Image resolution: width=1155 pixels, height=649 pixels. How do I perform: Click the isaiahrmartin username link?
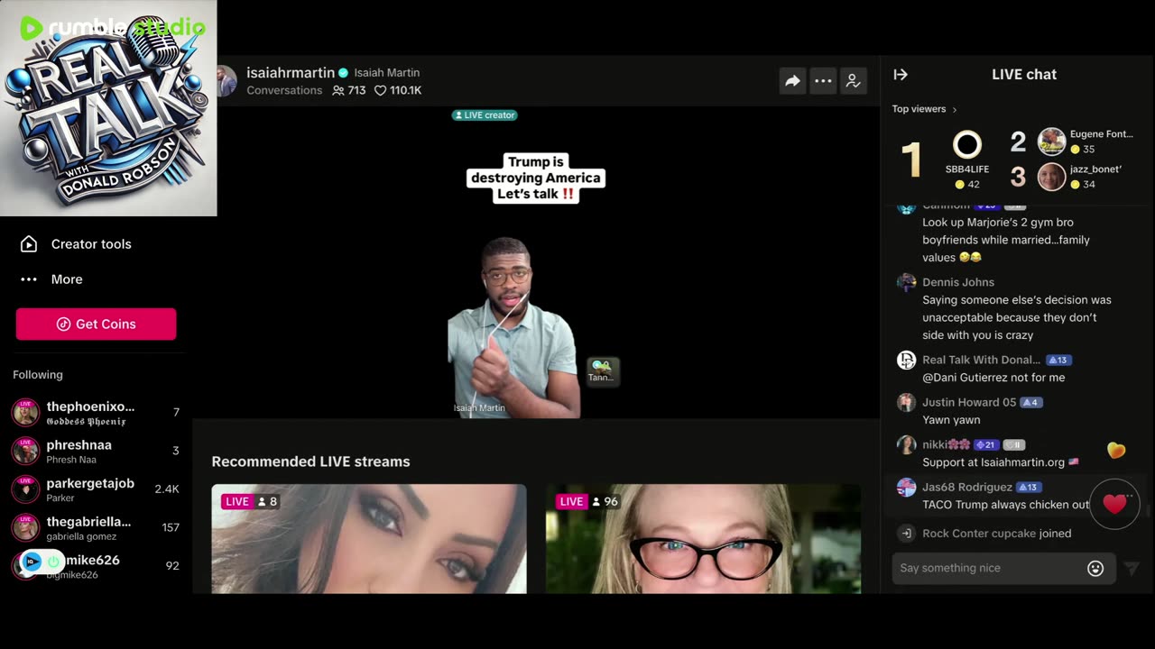click(291, 72)
